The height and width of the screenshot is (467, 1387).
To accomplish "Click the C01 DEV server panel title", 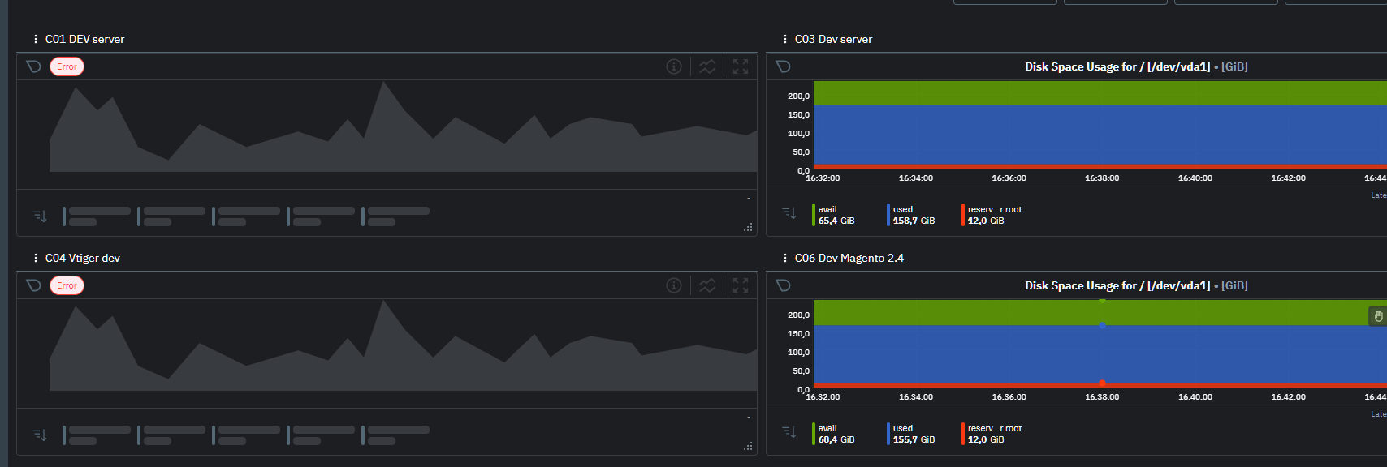I will tap(84, 39).
